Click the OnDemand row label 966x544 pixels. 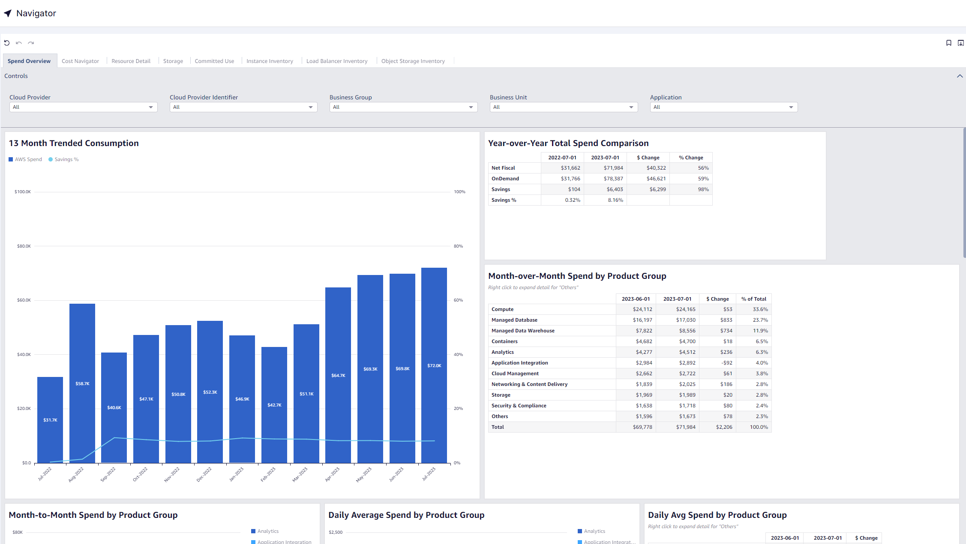click(505, 179)
